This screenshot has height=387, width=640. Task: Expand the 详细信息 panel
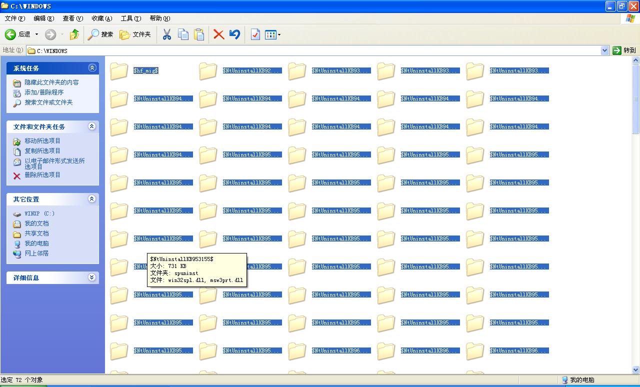point(92,277)
